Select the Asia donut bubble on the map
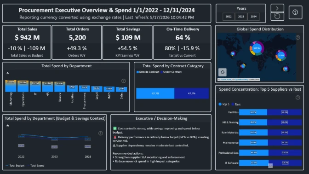This screenshot has width=309, height=174. click(281, 55)
